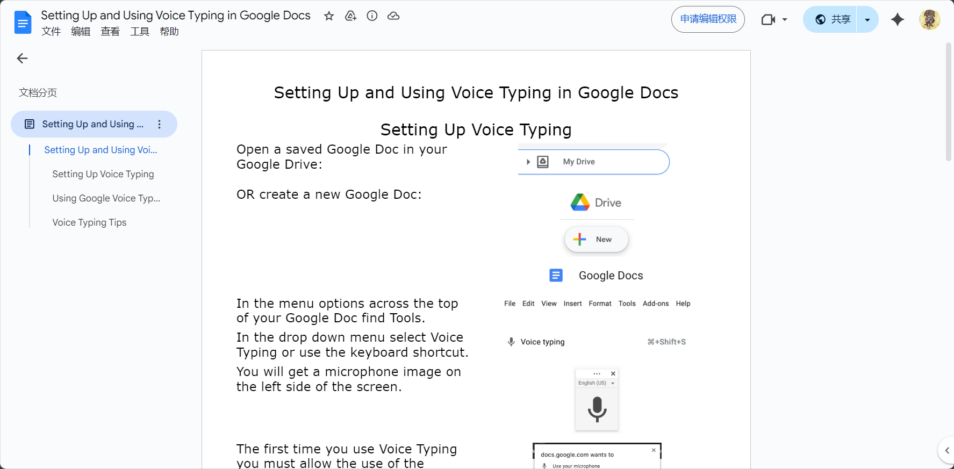The height and width of the screenshot is (469, 954).
Task: Open the 查看 menu
Action: click(110, 32)
